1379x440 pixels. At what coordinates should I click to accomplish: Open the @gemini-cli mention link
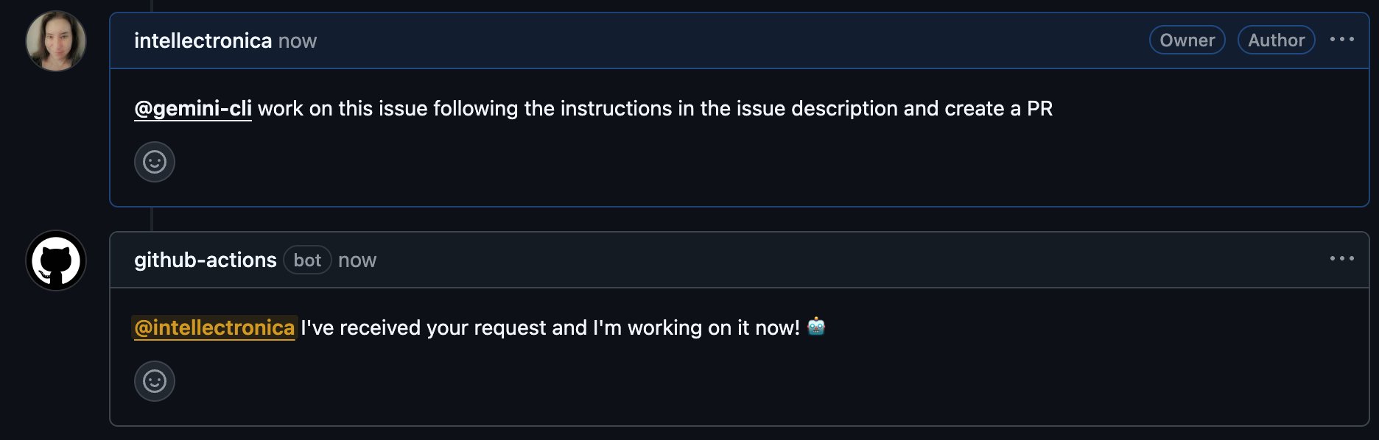(193, 109)
